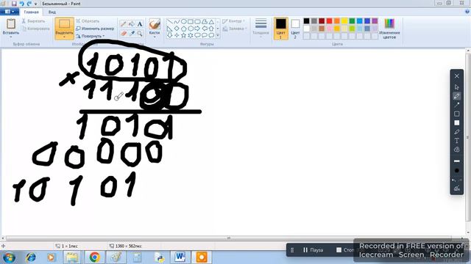
Task: Click the Стоп stop recording button
Action: tap(345, 249)
